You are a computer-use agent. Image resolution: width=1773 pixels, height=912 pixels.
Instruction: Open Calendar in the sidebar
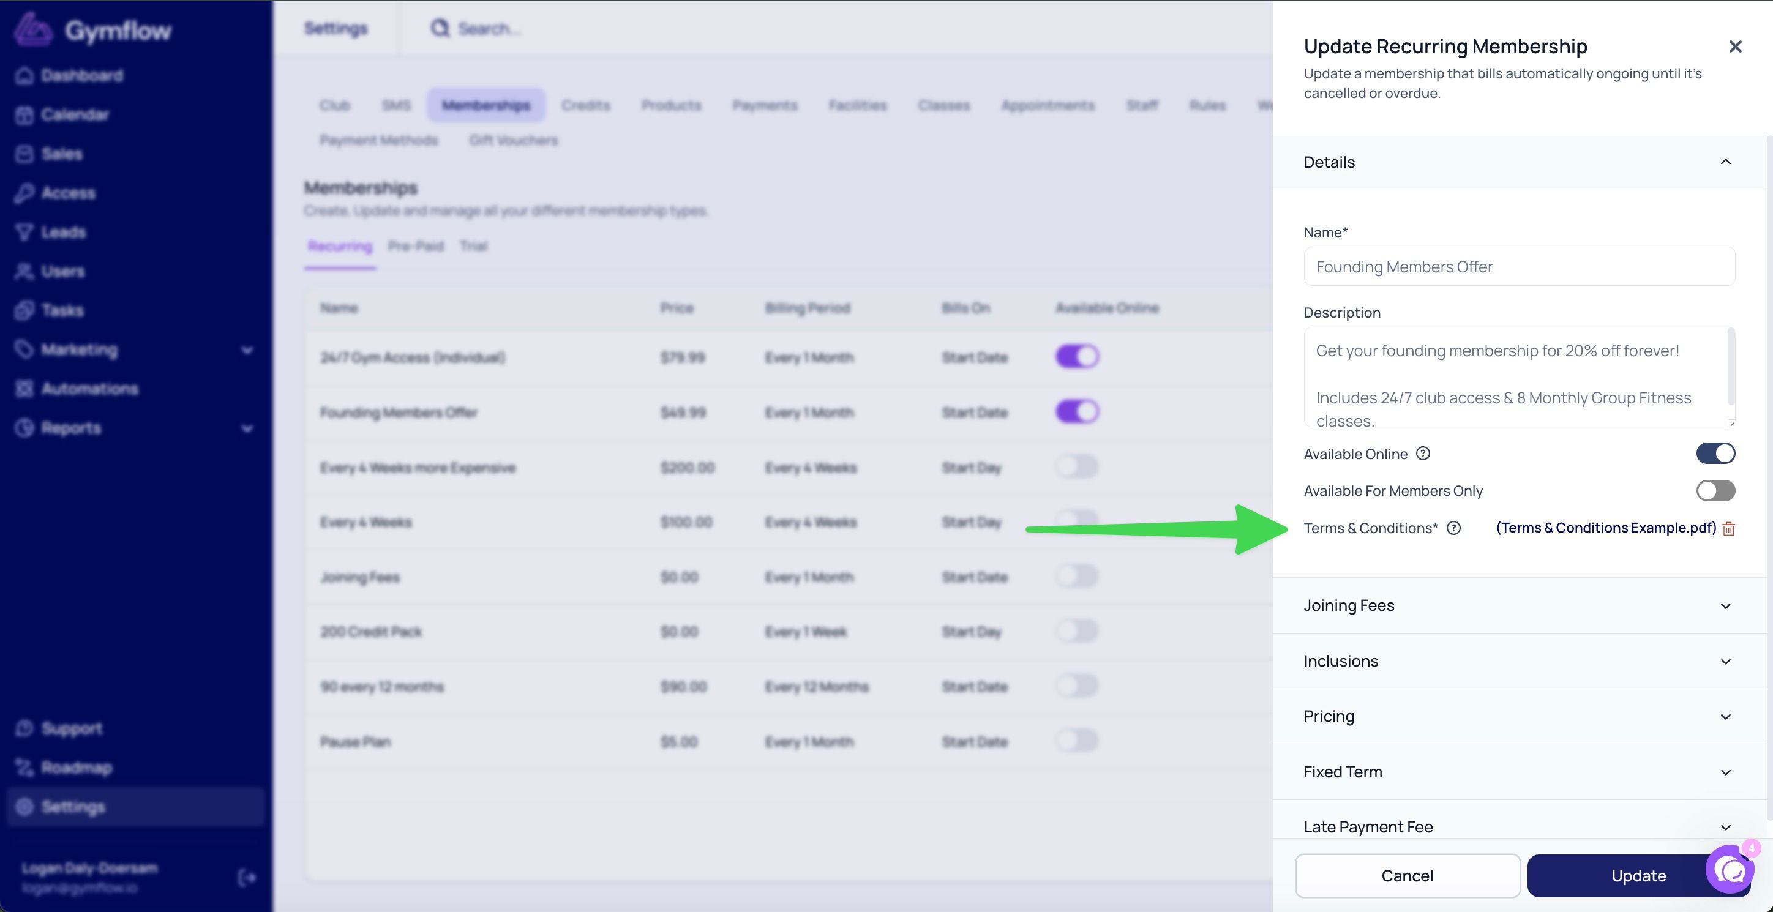74,114
